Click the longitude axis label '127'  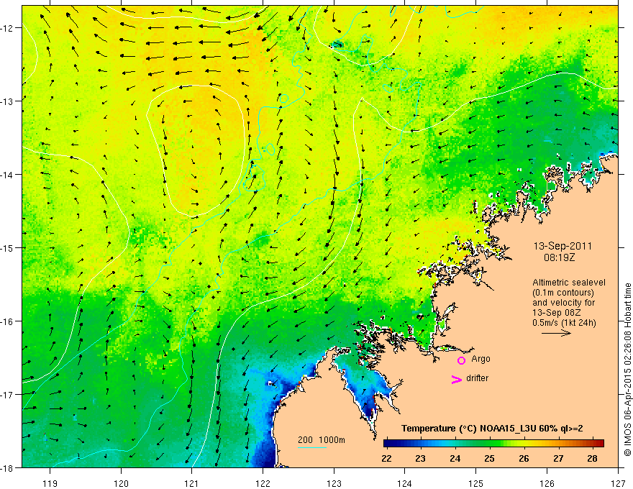(x=618, y=483)
